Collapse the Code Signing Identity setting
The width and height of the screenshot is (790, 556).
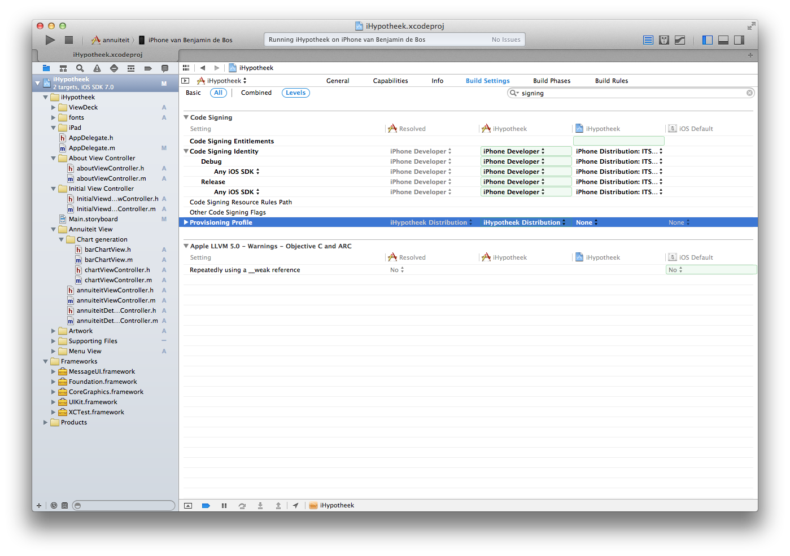tap(186, 151)
